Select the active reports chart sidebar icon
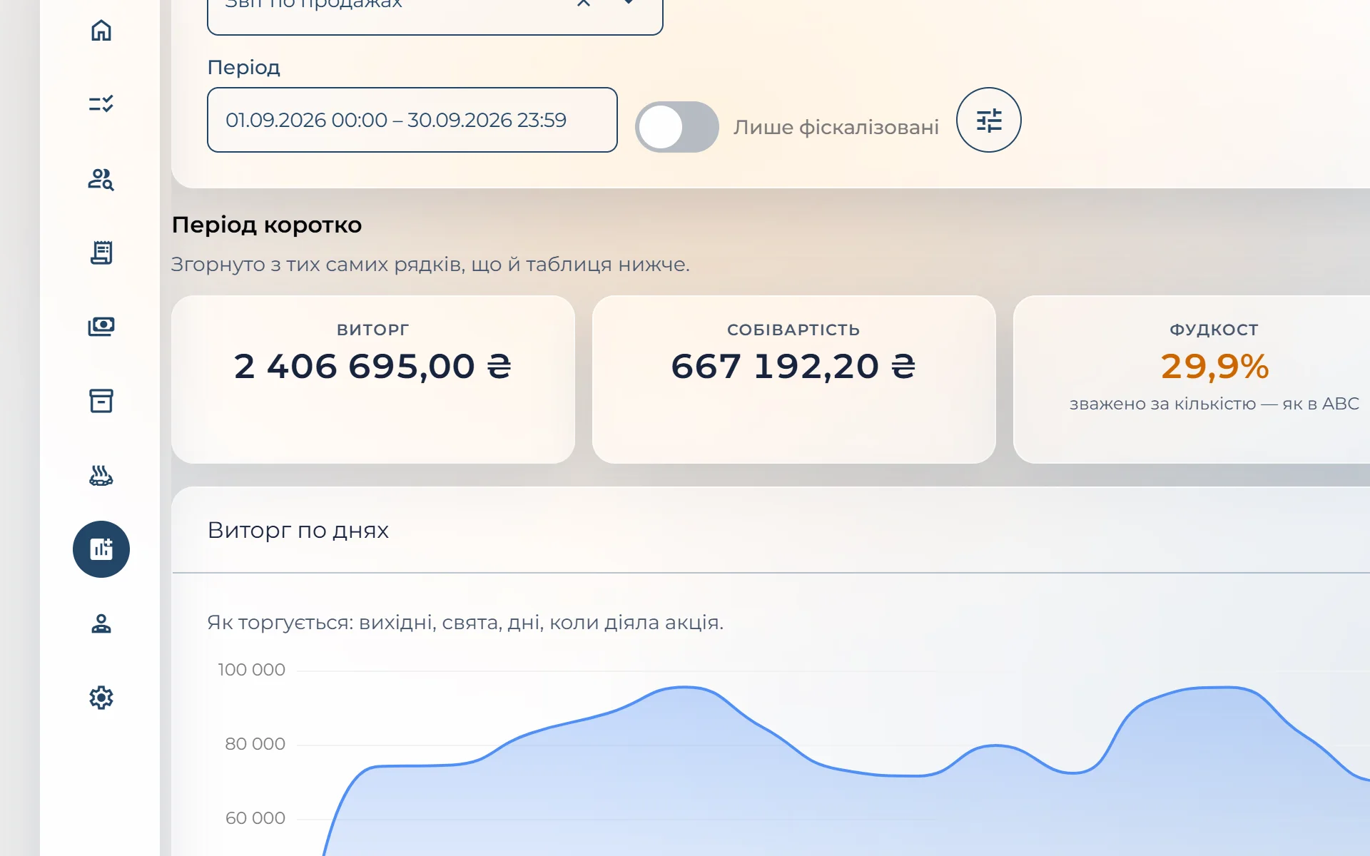1370x856 pixels. (x=101, y=549)
